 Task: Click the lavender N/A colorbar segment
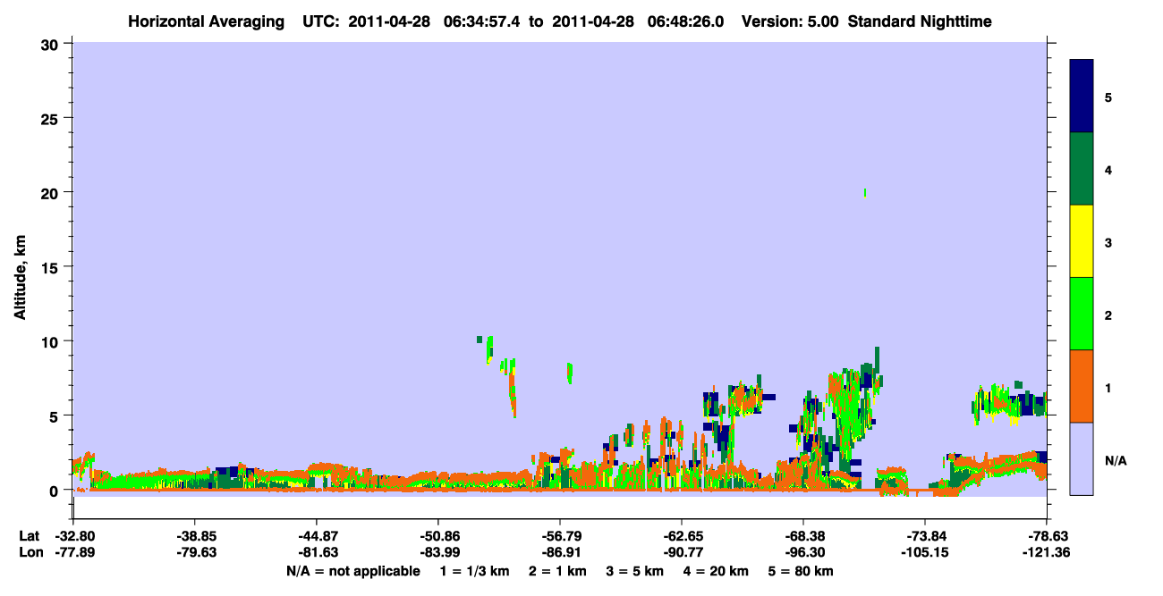point(1082,458)
